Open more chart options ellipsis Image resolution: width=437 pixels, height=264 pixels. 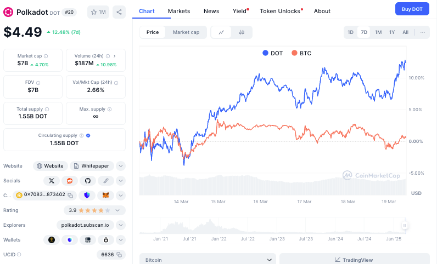click(423, 32)
